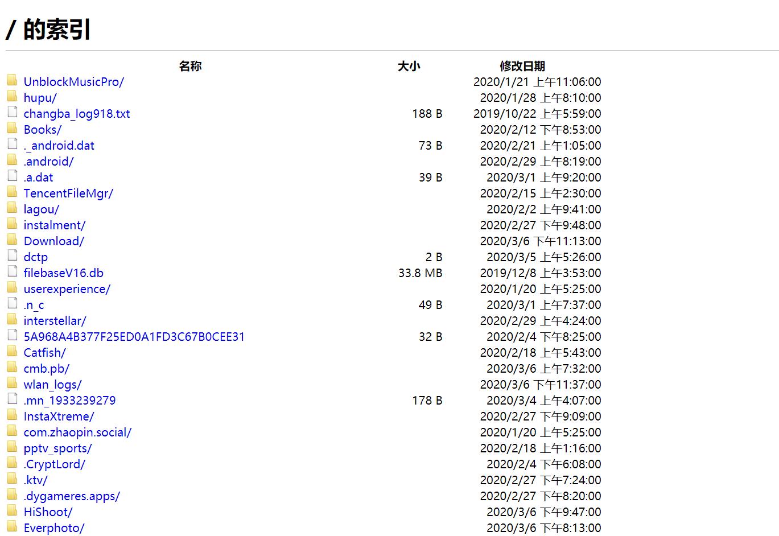Click folder icon next to Download/
Viewport: 779px width, 536px height.
pyautogui.click(x=12, y=239)
